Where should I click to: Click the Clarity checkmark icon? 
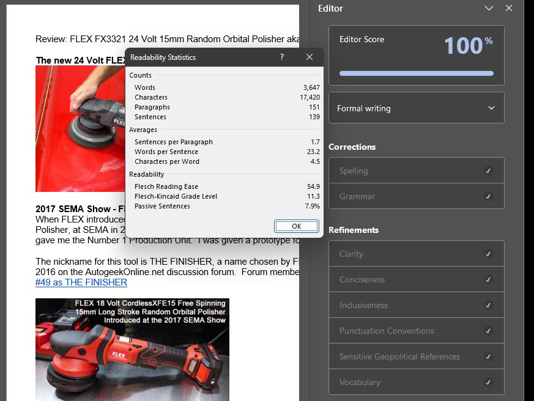[x=488, y=254]
